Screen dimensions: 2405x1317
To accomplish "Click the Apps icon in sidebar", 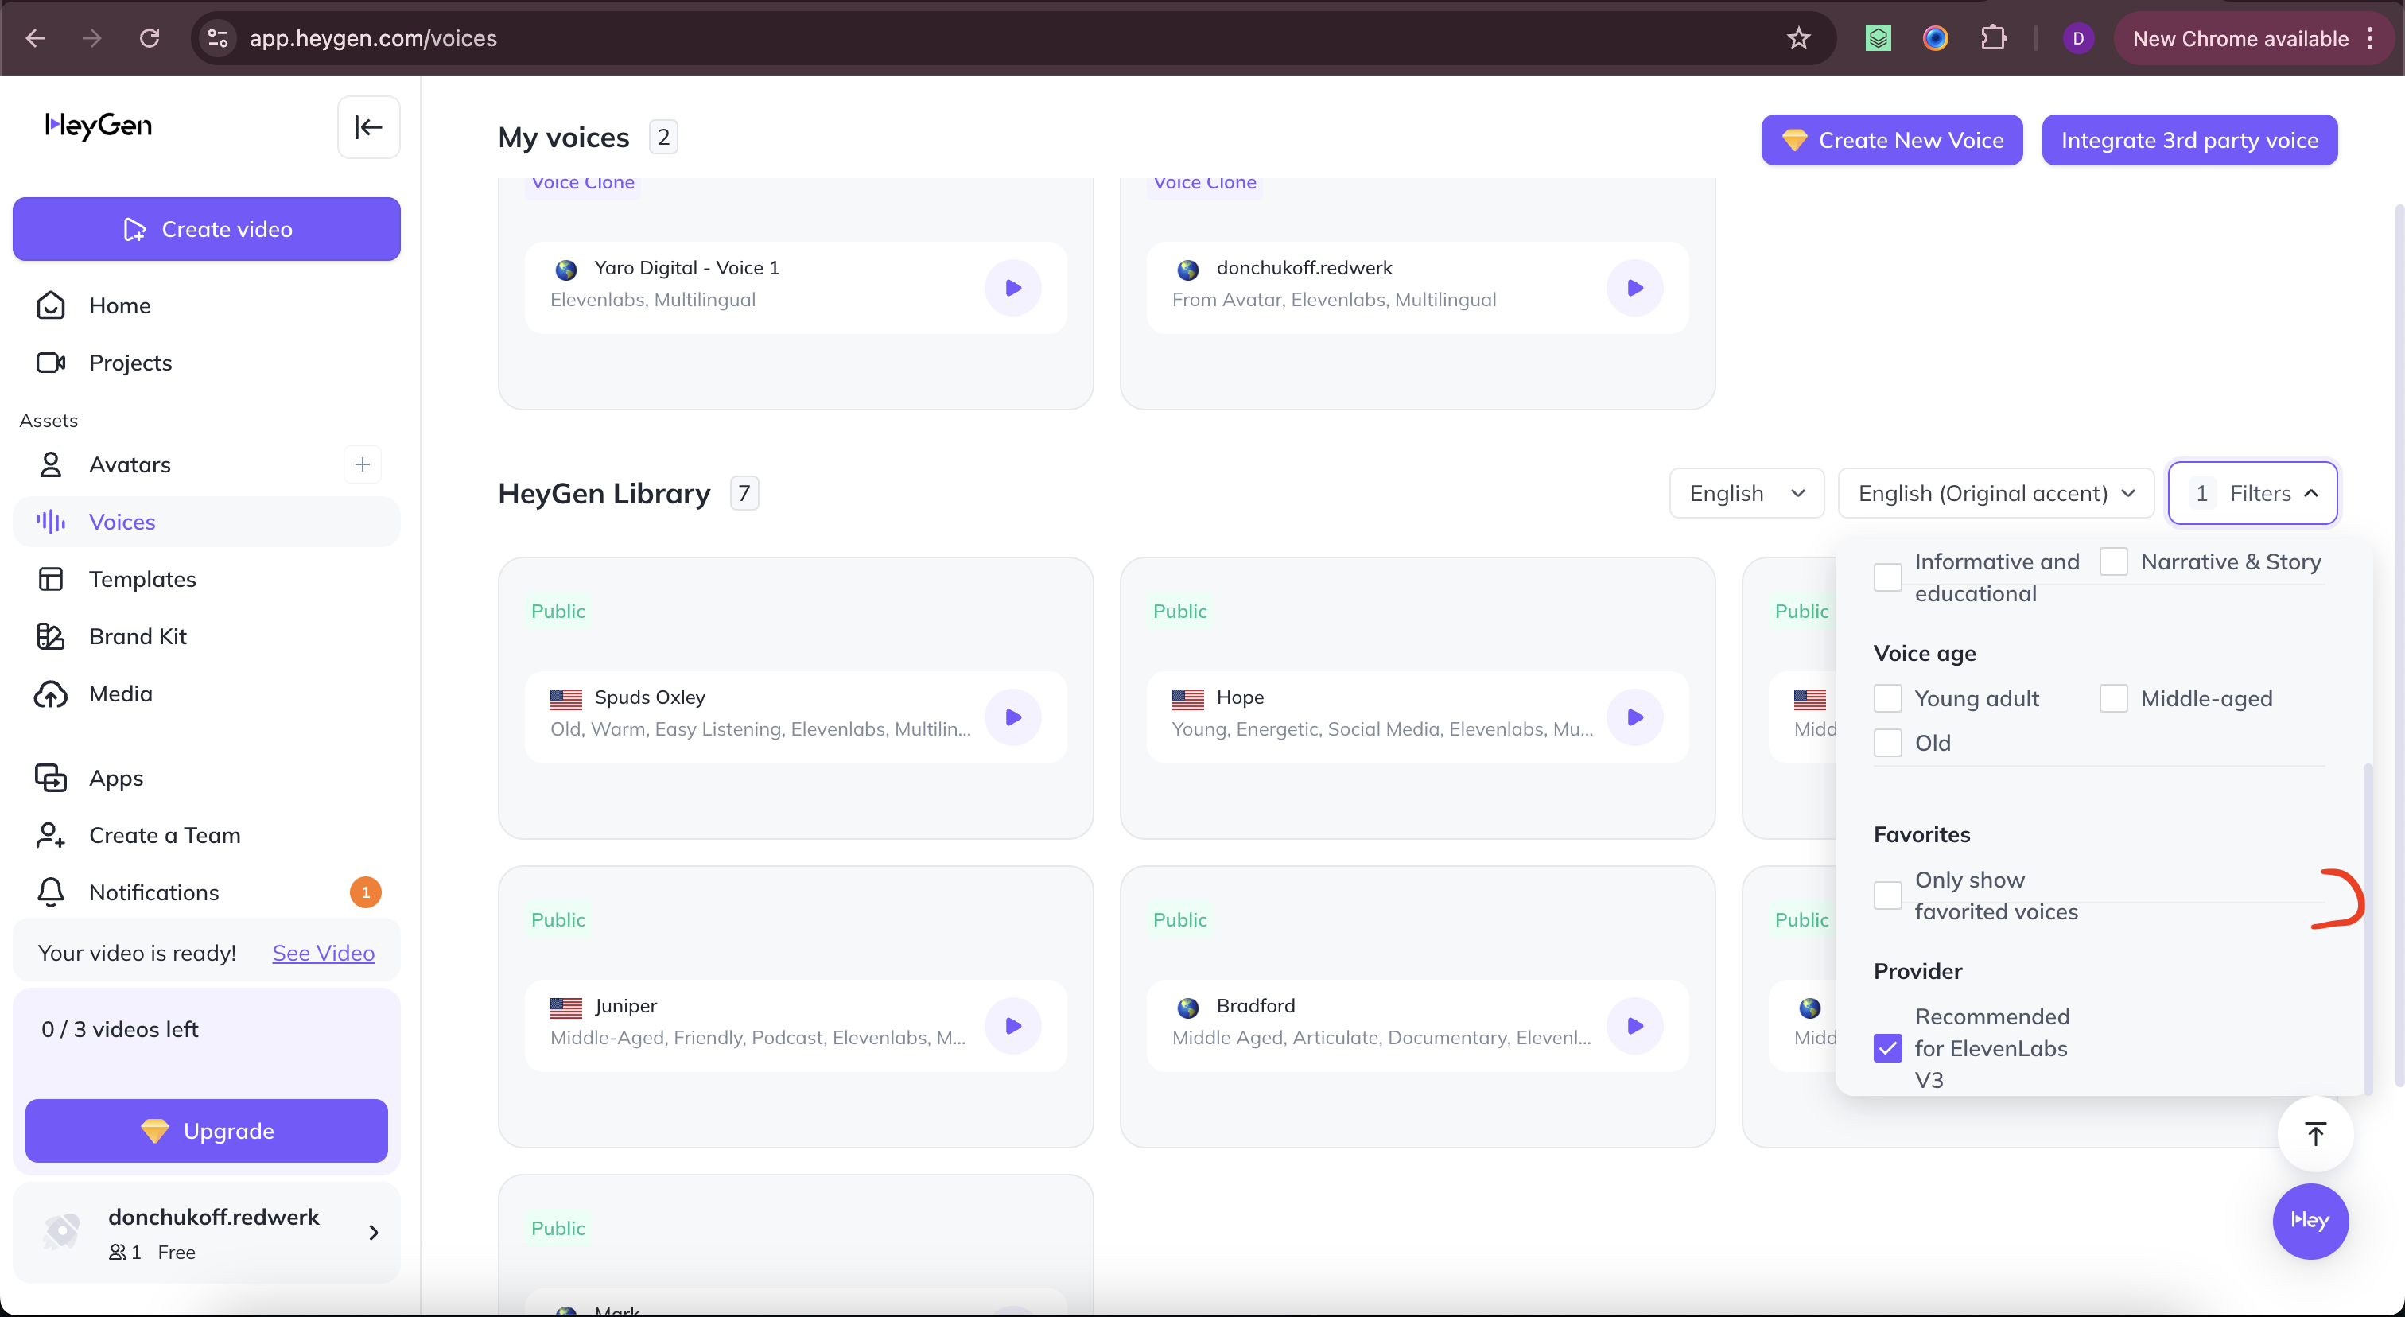I will tap(50, 778).
